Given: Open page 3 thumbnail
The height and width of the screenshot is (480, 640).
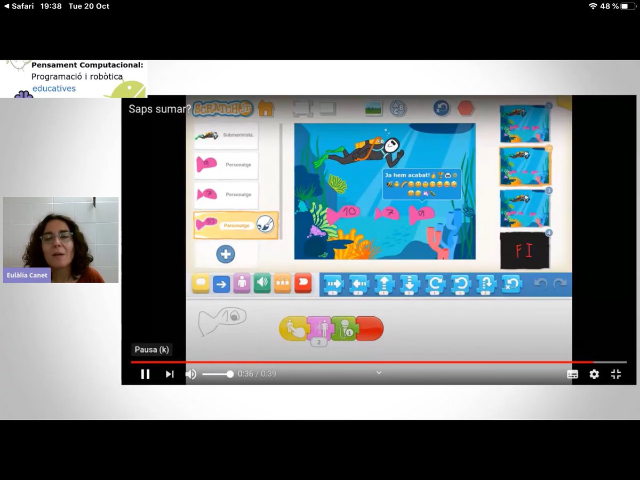Looking at the screenshot, I should (x=524, y=209).
